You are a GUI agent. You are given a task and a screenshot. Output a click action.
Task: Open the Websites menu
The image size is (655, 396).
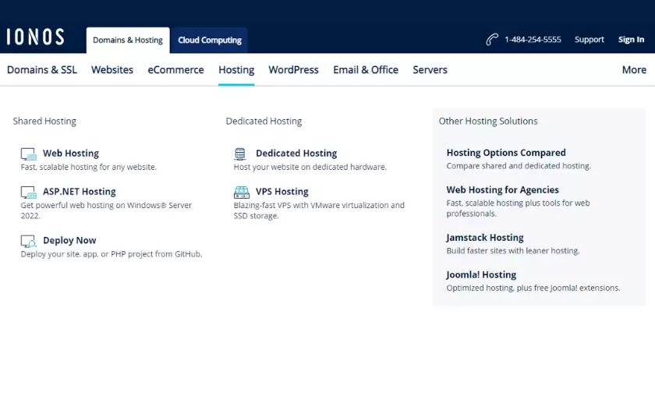coord(112,69)
